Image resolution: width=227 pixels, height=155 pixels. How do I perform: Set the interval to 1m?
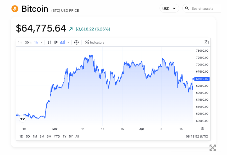(x=20, y=42)
